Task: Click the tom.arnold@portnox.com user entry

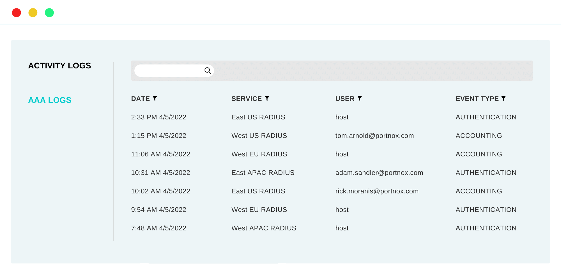Action: 374,136
